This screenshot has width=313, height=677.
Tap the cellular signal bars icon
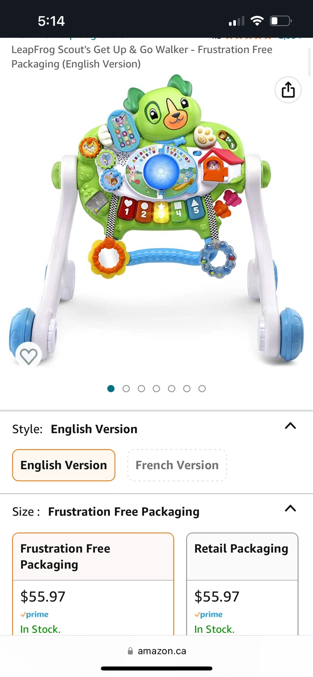pos(236,21)
